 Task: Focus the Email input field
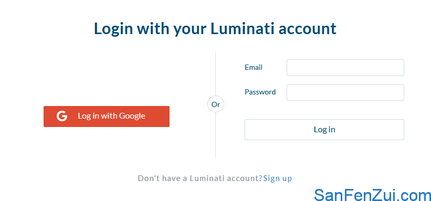point(345,68)
